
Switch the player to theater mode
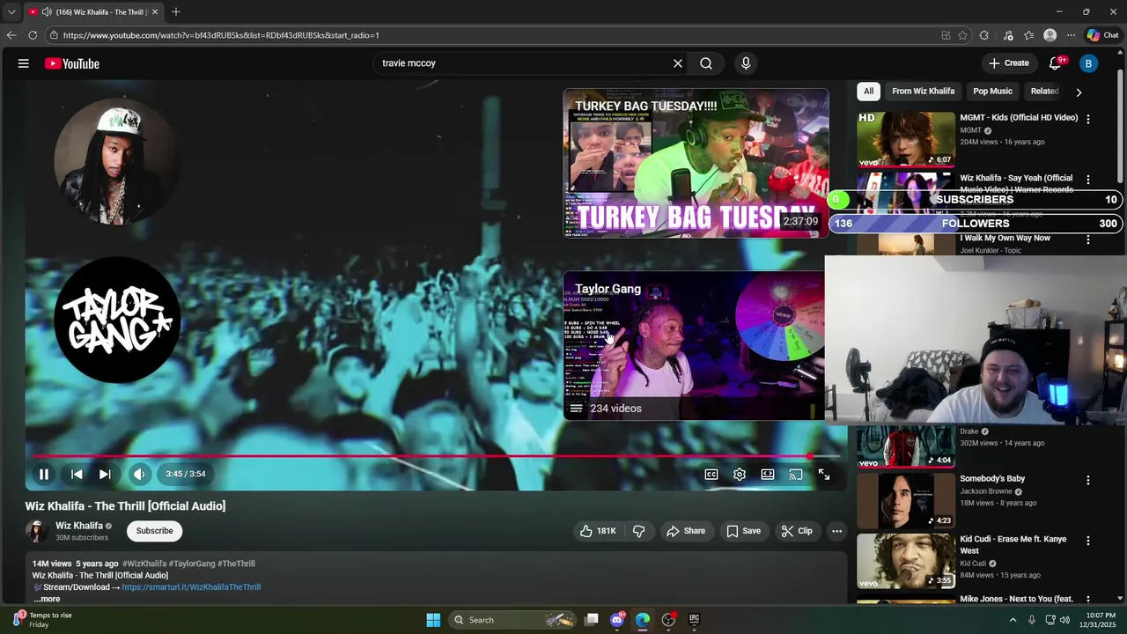point(768,475)
